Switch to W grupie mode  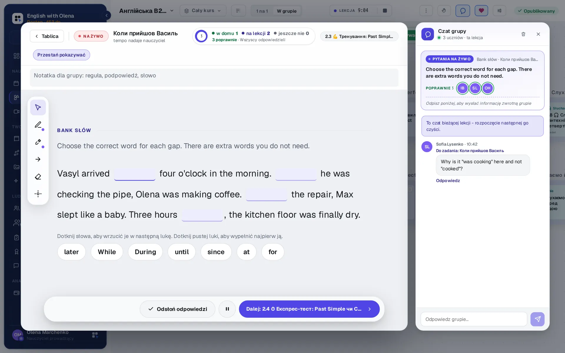287,11
